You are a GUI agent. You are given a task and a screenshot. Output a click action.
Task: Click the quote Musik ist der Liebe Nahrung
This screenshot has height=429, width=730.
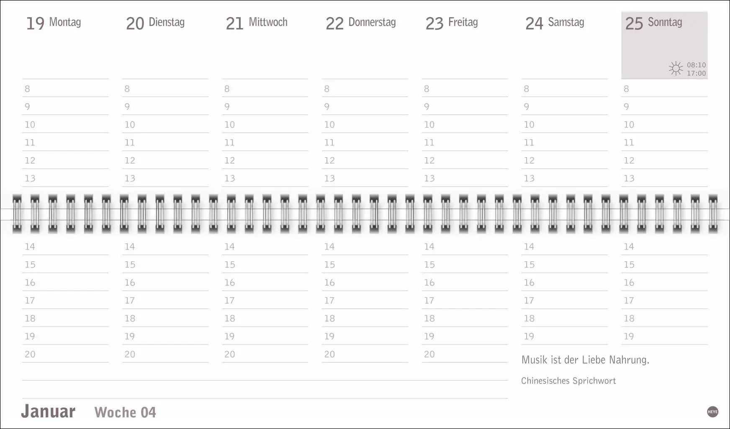(585, 360)
